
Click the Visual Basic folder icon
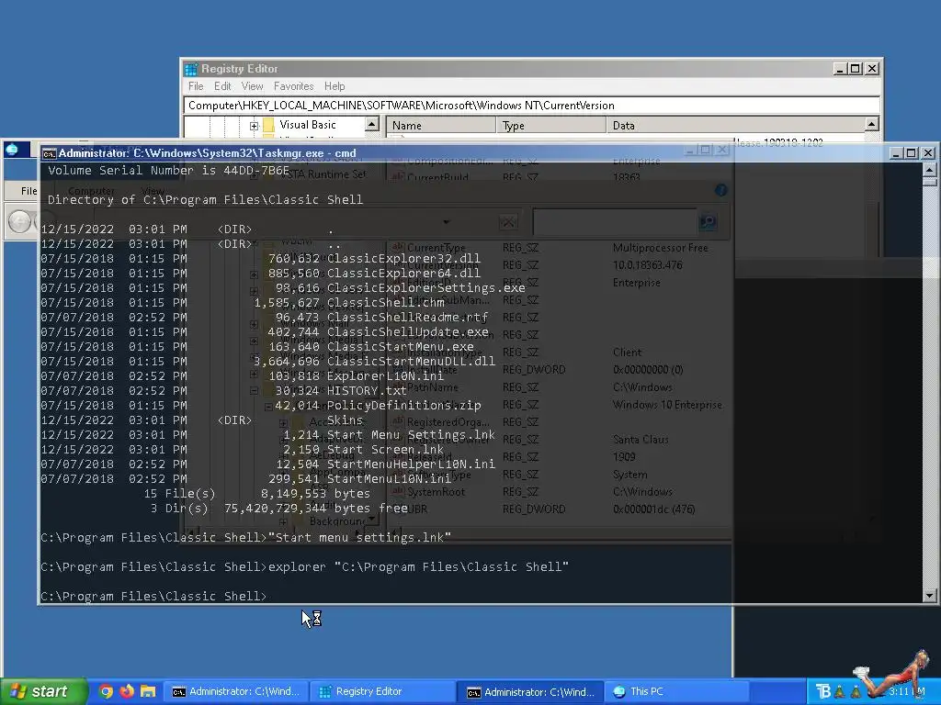[x=268, y=125]
